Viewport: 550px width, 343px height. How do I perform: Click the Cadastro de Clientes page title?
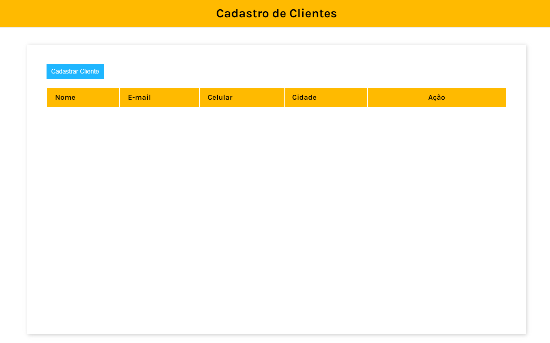click(277, 13)
